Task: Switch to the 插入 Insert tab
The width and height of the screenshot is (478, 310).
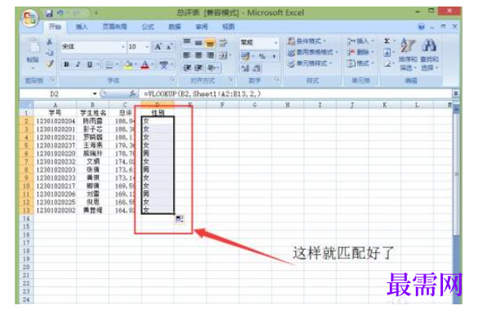Action: (82, 27)
